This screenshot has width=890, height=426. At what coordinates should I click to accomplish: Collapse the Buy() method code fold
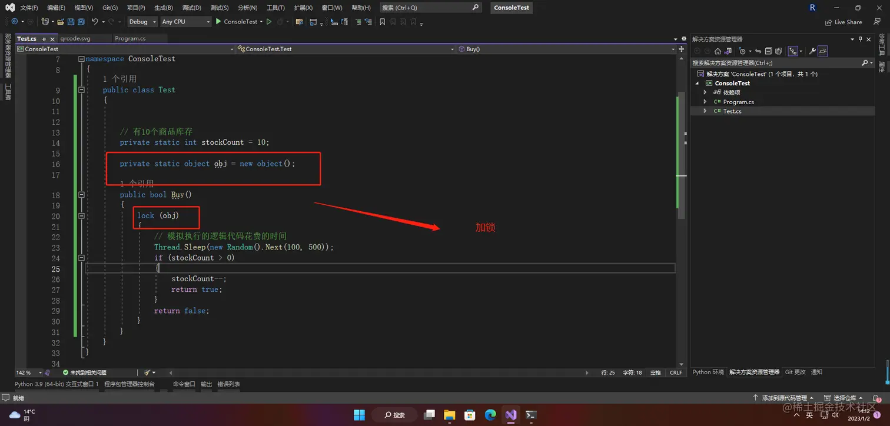(x=81, y=195)
